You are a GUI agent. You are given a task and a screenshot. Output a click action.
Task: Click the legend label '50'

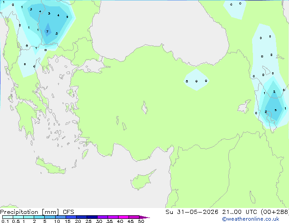[x=141, y=221]
